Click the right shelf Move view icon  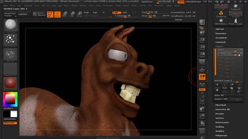click(202, 109)
